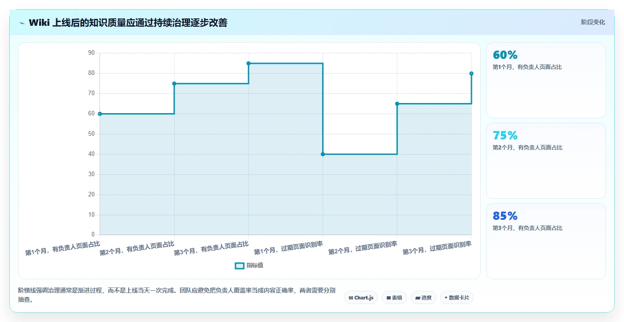
Task: Click the 75% data card value
Action: (505, 136)
